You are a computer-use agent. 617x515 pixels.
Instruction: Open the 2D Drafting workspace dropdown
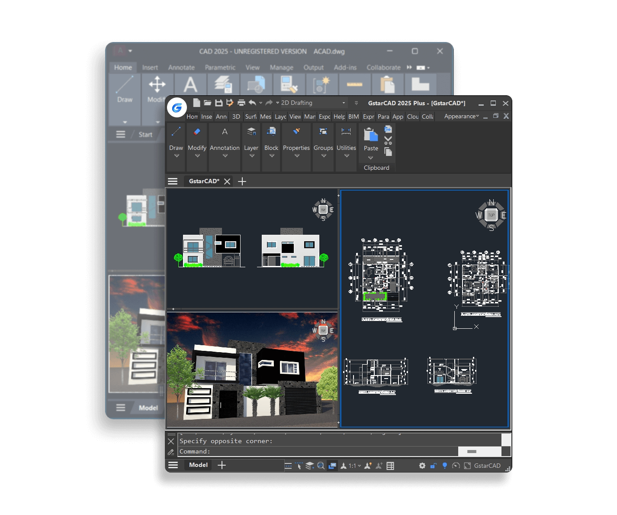tap(314, 103)
